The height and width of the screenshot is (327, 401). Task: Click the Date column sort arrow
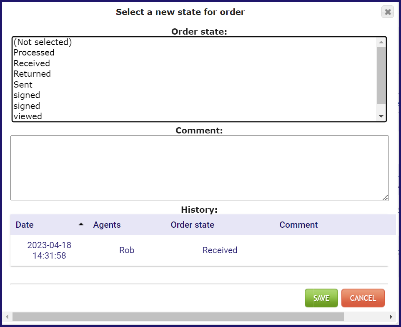81,224
